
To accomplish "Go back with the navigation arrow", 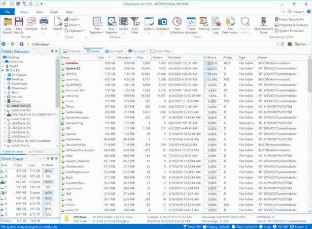I will click(4, 44).
